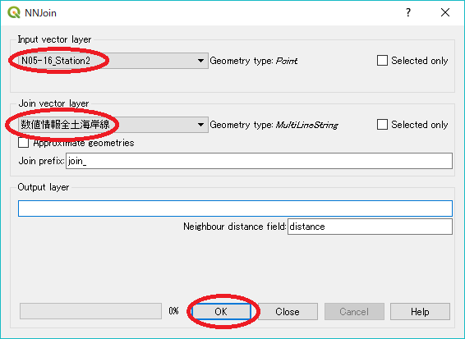The width and height of the screenshot is (465, 339).
Task: Click the 'Output layer' group title
Action: point(44,187)
